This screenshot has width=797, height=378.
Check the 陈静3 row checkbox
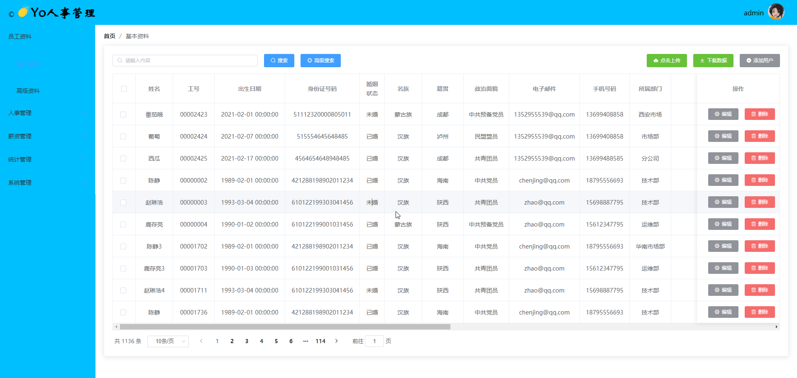coord(123,246)
